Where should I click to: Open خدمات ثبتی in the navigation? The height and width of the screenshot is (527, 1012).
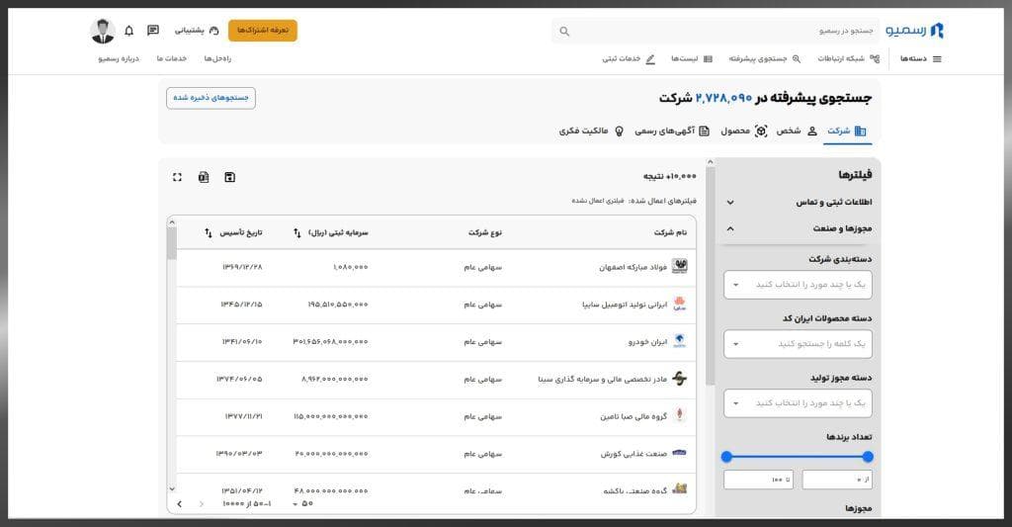point(629,58)
